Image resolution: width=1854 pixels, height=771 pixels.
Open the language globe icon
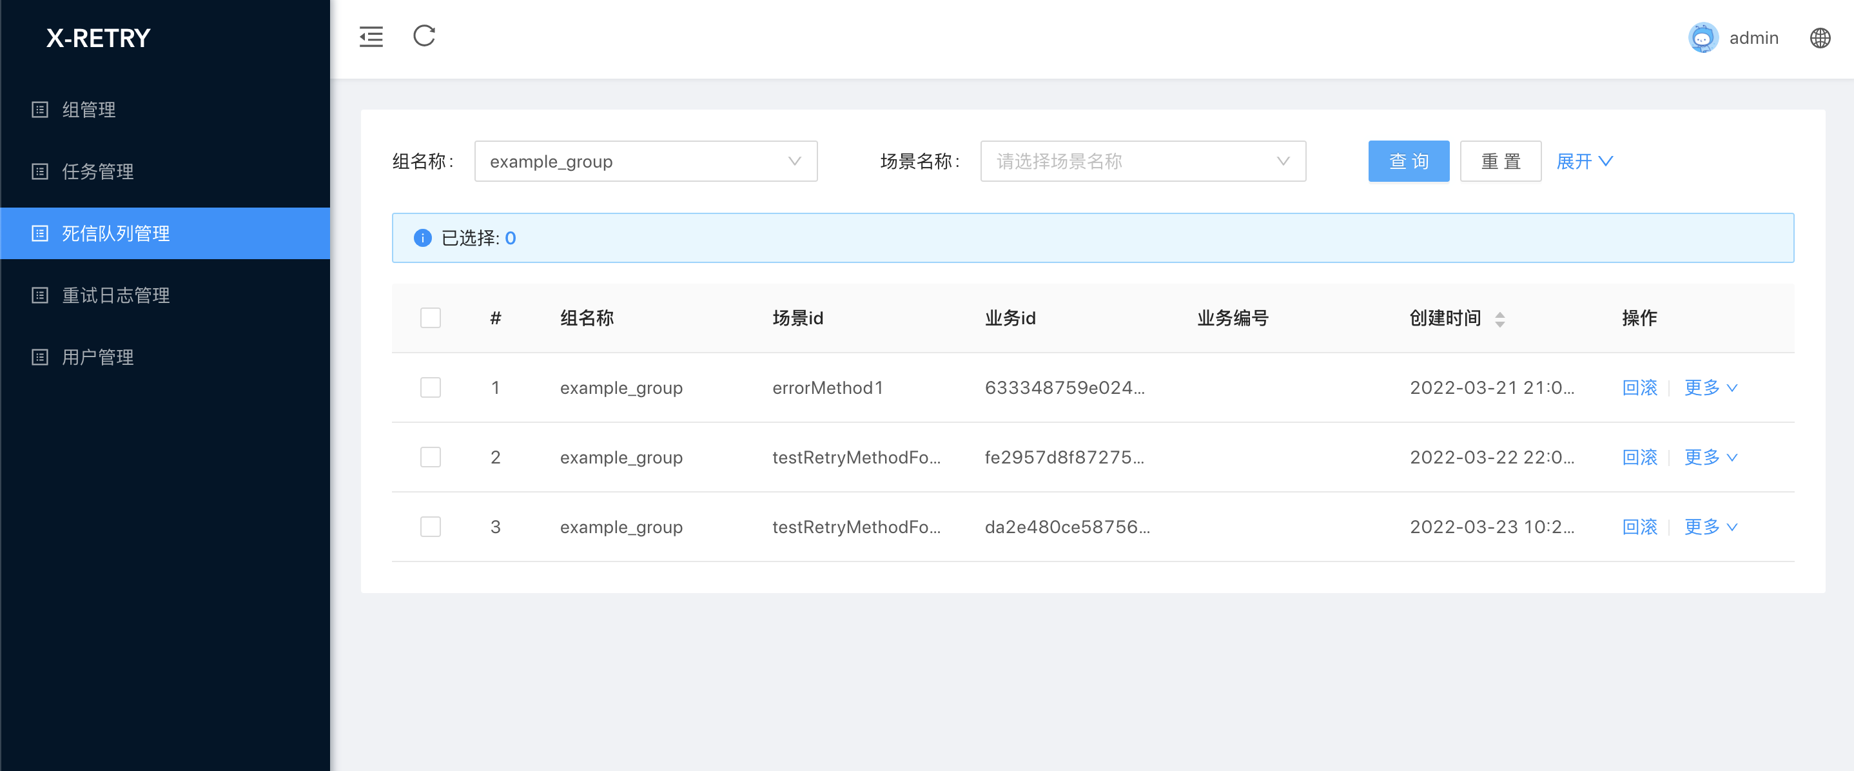click(1819, 37)
